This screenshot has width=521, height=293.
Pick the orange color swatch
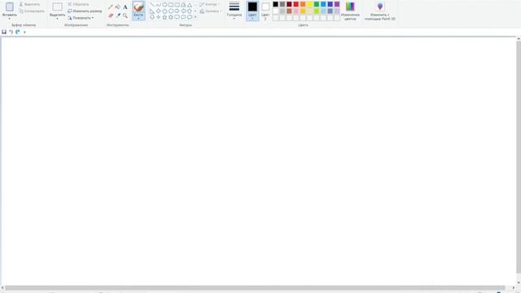303,4
